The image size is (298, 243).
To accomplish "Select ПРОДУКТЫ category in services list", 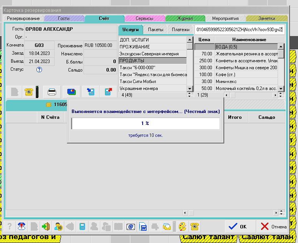I will 152,61.
